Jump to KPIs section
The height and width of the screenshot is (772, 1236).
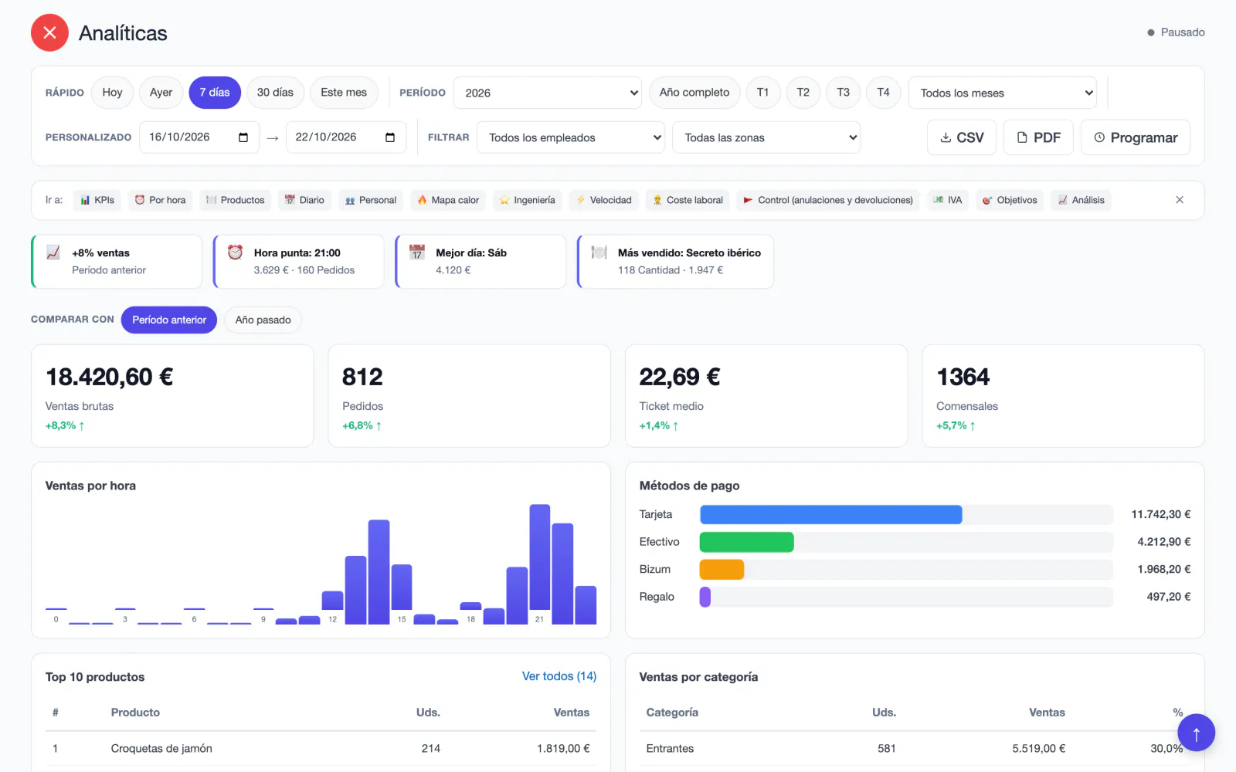(x=97, y=200)
